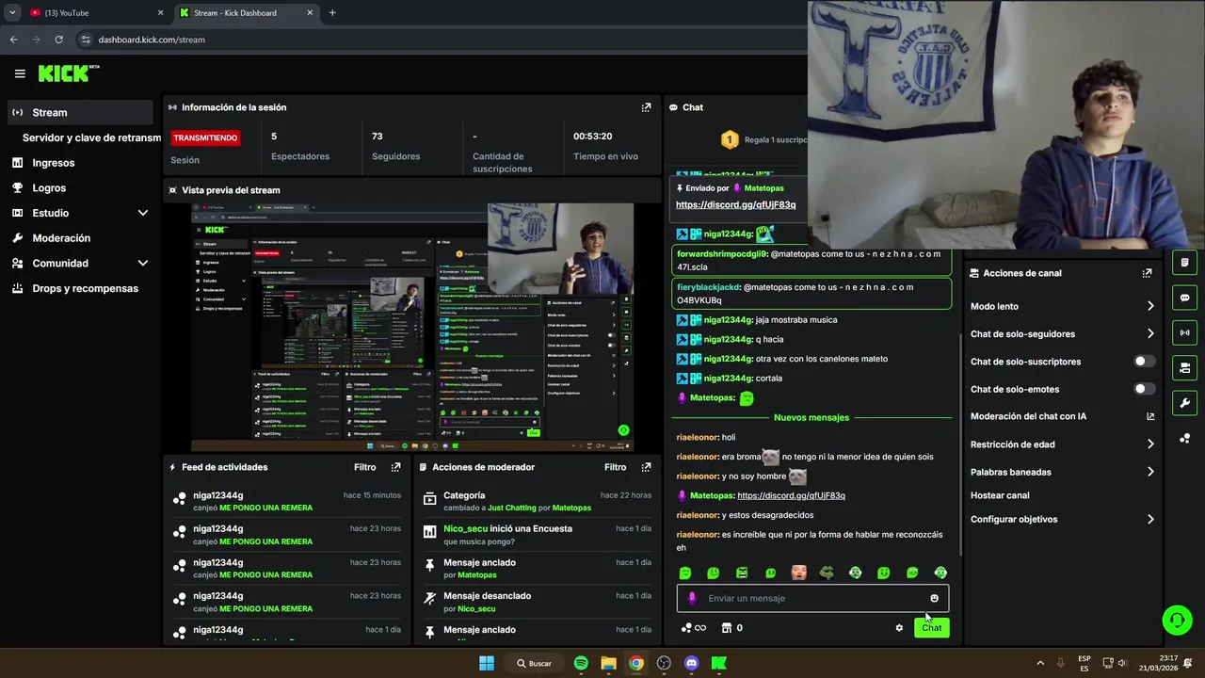Click the Regala 1 suscripción banner
The height and width of the screenshot is (678, 1205).
coord(763,139)
